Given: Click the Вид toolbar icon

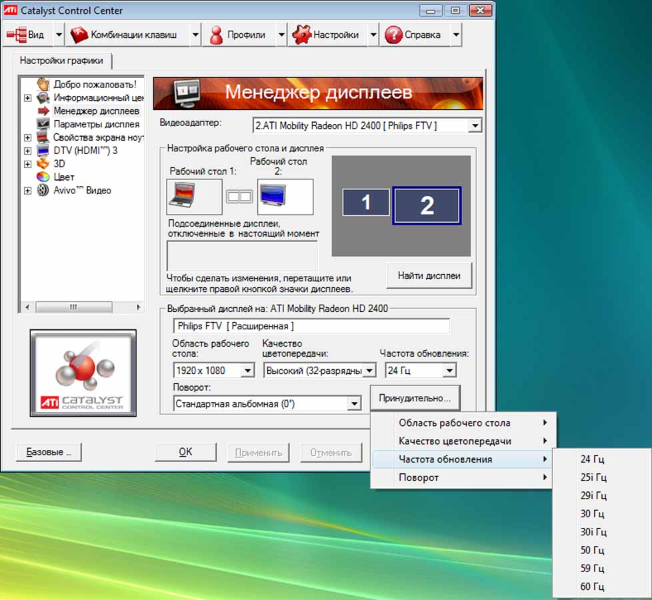Looking at the screenshot, I should [x=16, y=35].
